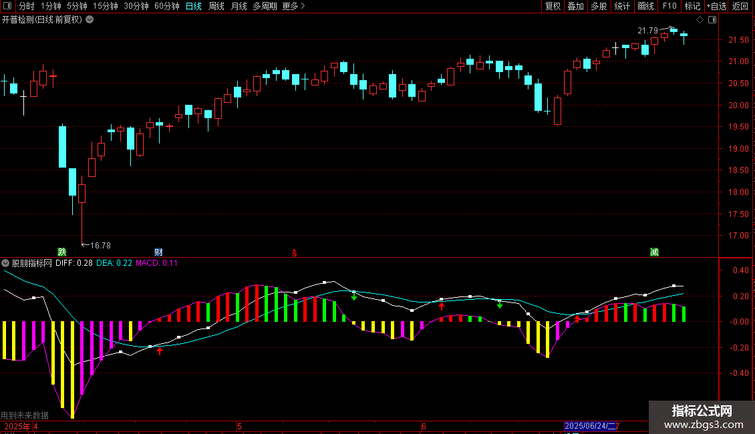Click the month 5 timeline label
This screenshot has width=755, height=434.
click(239, 426)
